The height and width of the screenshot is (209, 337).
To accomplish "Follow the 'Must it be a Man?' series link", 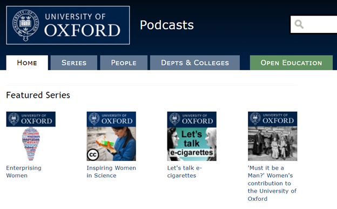I will click(272, 183).
